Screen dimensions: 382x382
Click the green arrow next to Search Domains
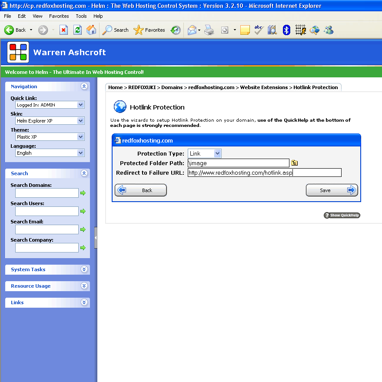coord(83,193)
